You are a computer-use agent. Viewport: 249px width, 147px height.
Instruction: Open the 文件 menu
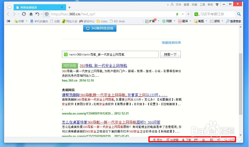pos(178,5)
